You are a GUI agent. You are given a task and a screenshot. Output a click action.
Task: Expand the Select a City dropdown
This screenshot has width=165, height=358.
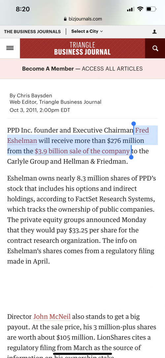pyautogui.click(x=87, y=31)
